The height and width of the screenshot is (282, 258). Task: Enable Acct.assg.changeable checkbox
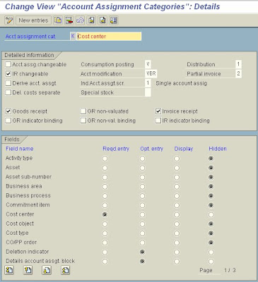(x=8, y=64)
